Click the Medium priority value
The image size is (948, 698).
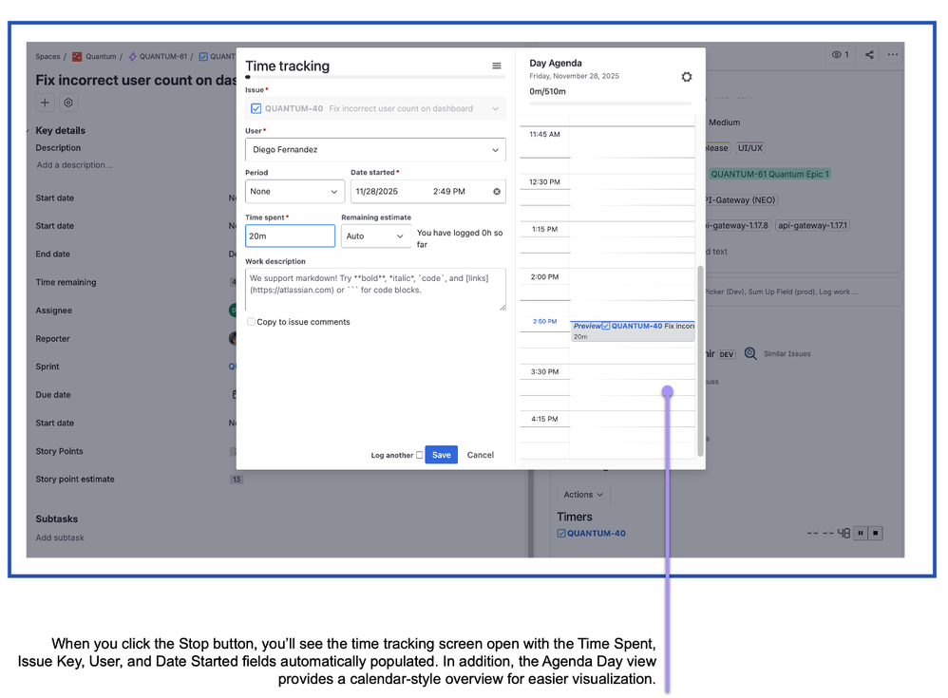coord(725,123)
